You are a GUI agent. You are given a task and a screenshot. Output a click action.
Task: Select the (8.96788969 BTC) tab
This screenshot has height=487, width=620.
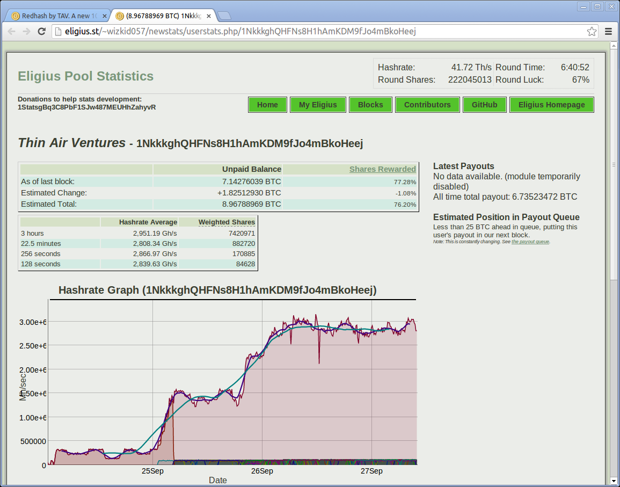coord(163,16)
